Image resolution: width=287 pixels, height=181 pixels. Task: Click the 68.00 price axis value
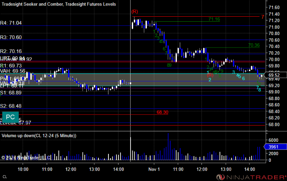tap(274, 124)
